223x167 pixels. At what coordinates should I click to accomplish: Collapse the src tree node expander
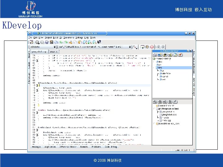[154, 68]
